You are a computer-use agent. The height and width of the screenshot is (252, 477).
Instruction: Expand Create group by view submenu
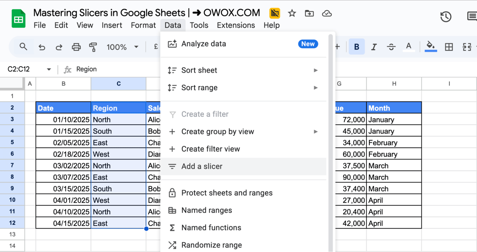pos(243,132)
